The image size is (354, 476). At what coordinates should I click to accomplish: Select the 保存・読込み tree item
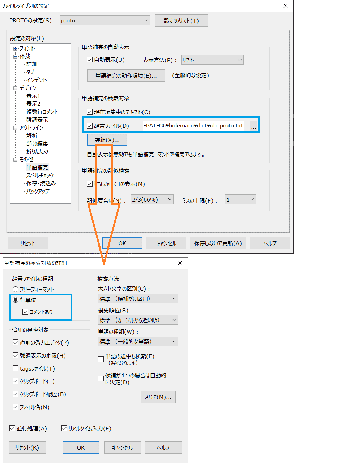point(41,183)
